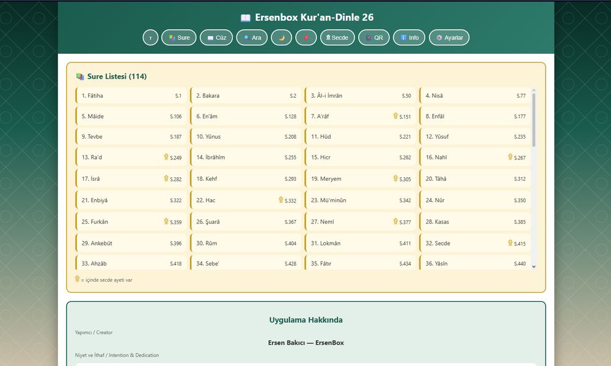
Task: Click the red pin bookmark button
Action: point(306,38)
